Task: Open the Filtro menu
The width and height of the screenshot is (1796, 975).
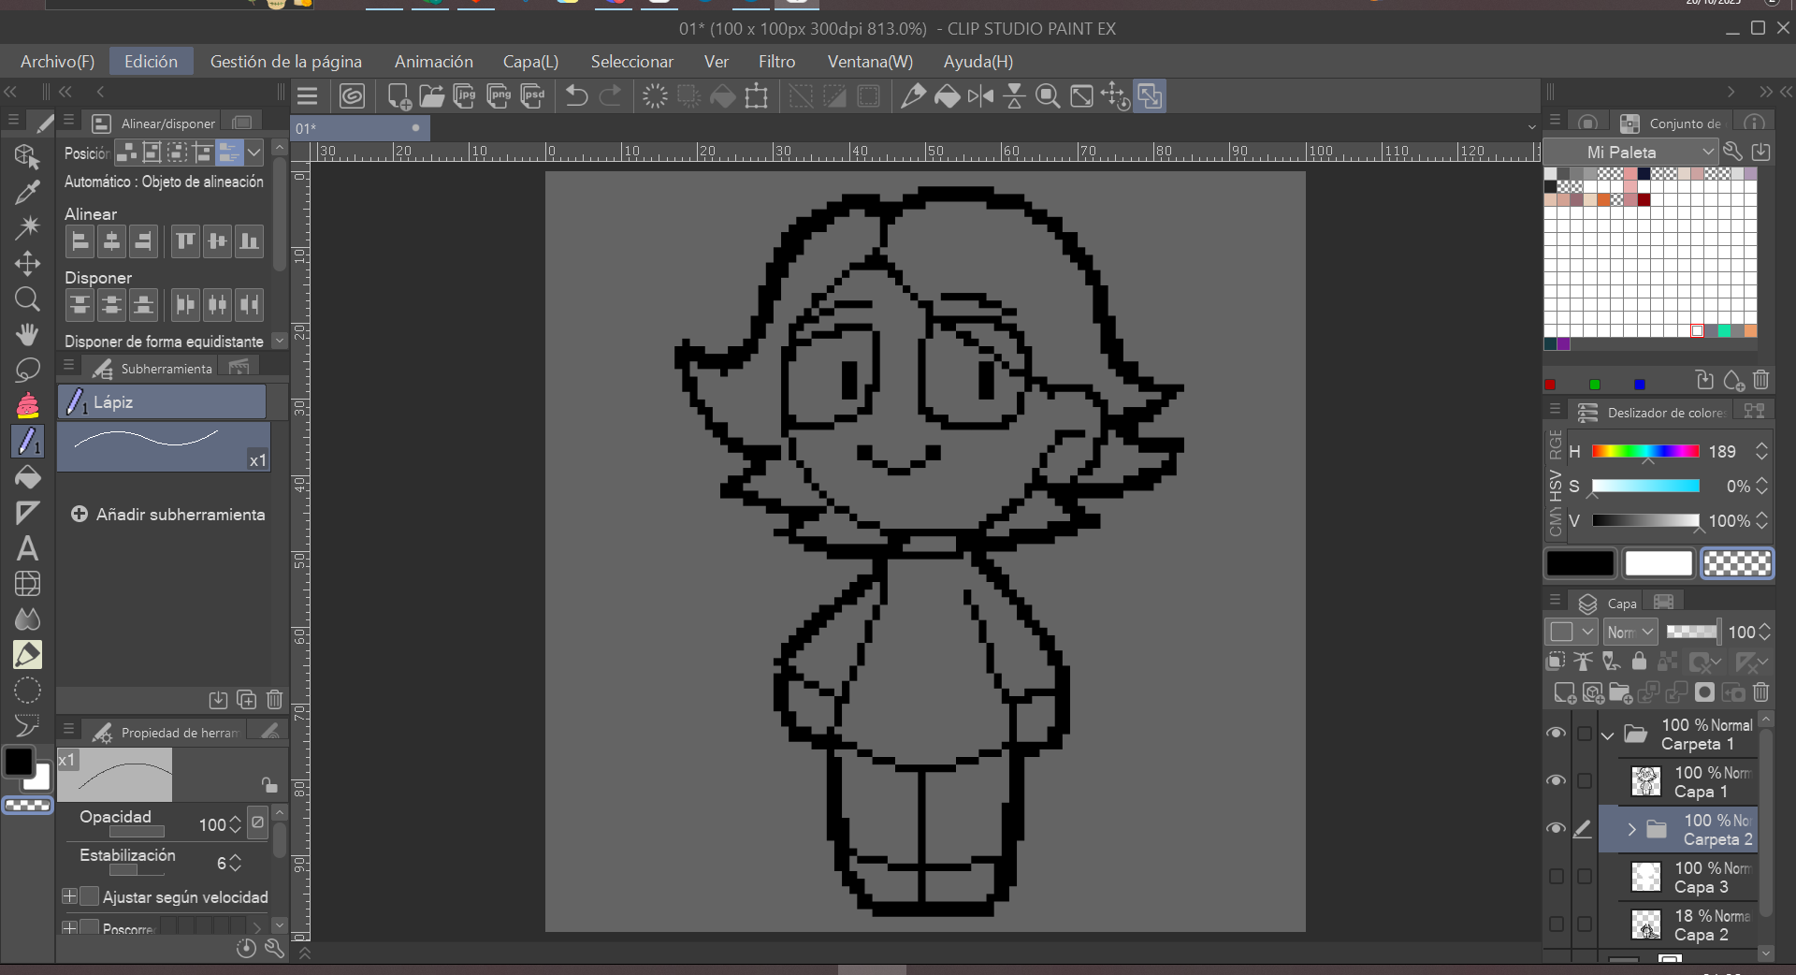Action: point(775,62)
